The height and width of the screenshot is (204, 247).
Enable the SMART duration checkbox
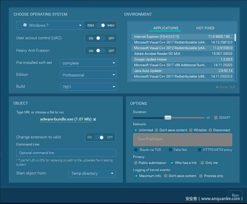(216, 118)
